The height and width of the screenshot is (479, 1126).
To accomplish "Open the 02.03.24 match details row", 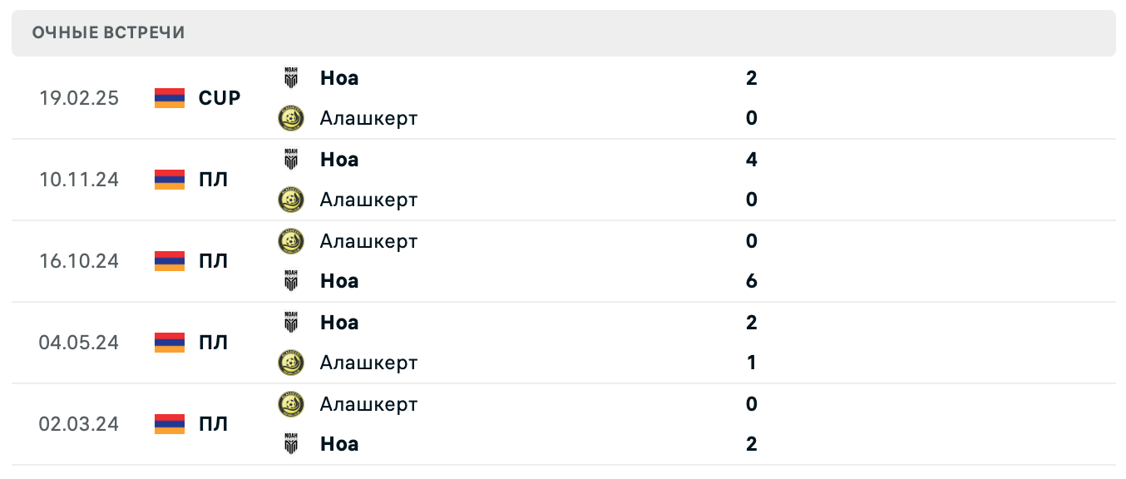I will coord(80,424).
